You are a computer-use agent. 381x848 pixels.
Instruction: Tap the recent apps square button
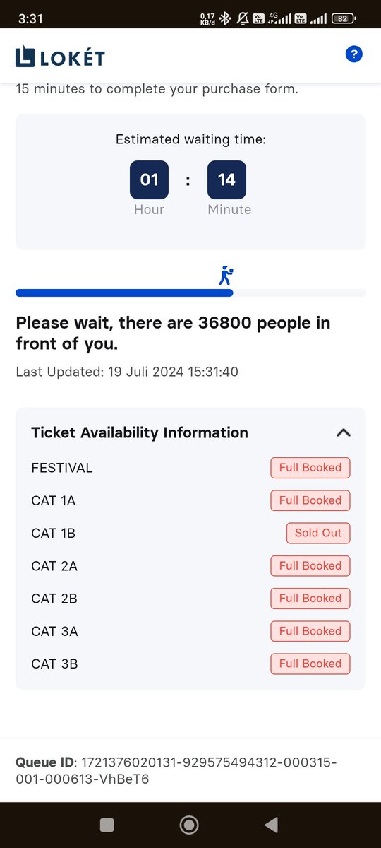(107, 825)
